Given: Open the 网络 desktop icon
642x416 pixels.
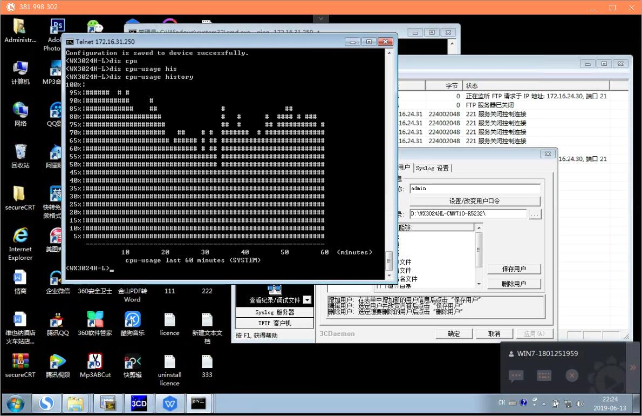Looking at the screenshot, I should [19, 115].
